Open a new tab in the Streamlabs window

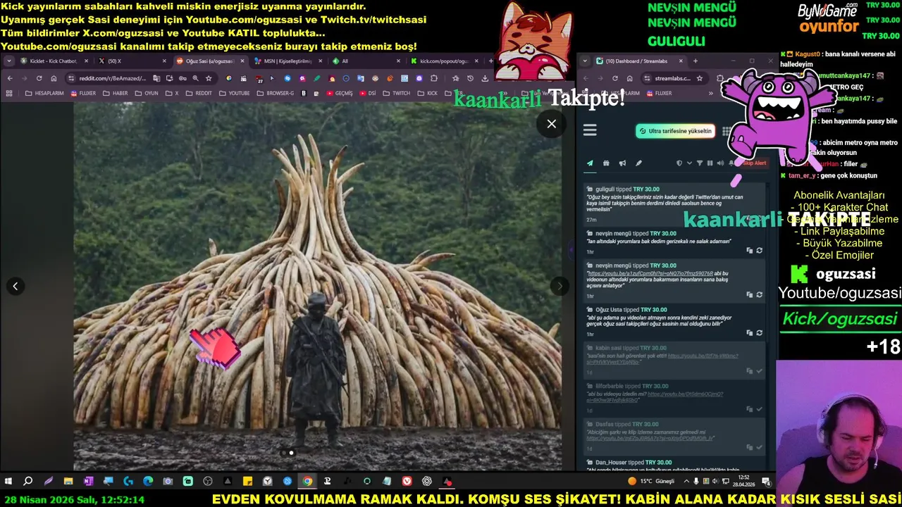(x=695, y=61)
